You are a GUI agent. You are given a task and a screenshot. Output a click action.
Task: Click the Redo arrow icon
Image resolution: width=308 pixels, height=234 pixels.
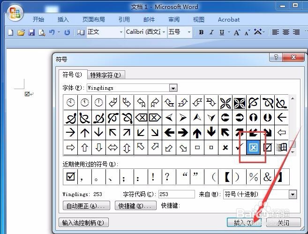(67, 32)
